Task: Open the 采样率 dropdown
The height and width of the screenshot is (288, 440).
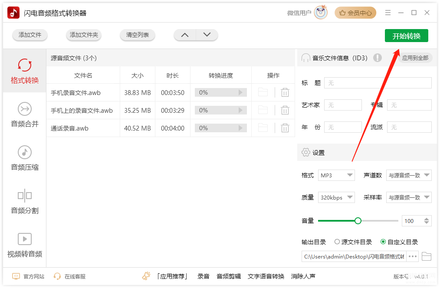Action: coord(409,197)
